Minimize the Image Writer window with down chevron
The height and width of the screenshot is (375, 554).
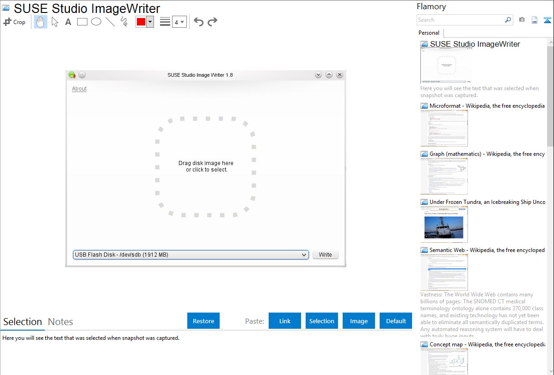click(318, 75)
